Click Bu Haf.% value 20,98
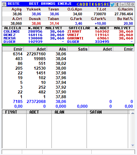137x155 pixels. (128, 23)
